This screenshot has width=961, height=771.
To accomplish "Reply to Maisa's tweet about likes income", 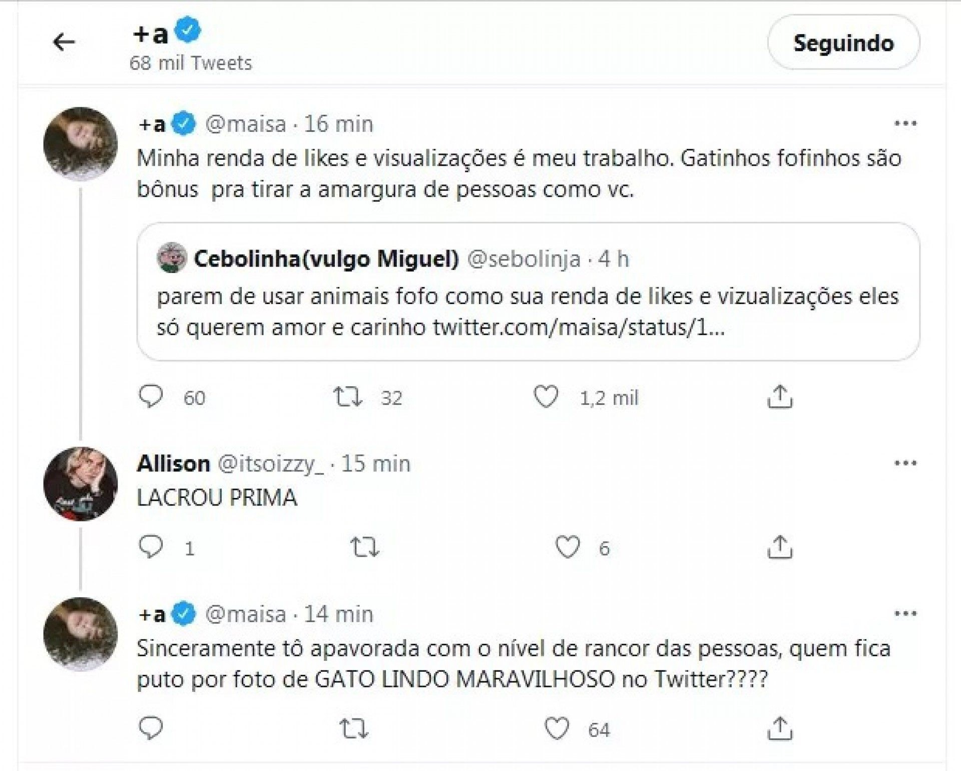I will [x=151, y=397].
